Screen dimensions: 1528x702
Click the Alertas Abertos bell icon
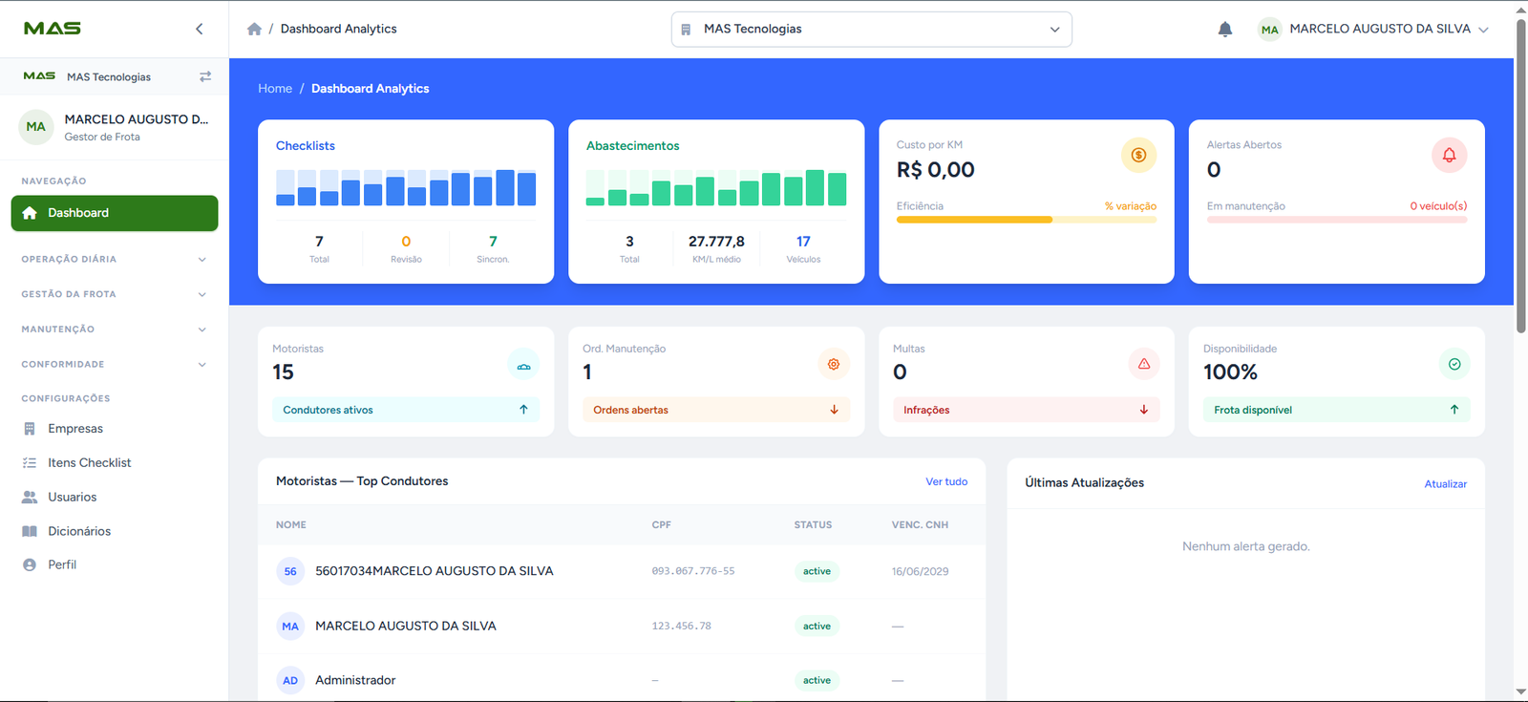tap(1449, 155)
